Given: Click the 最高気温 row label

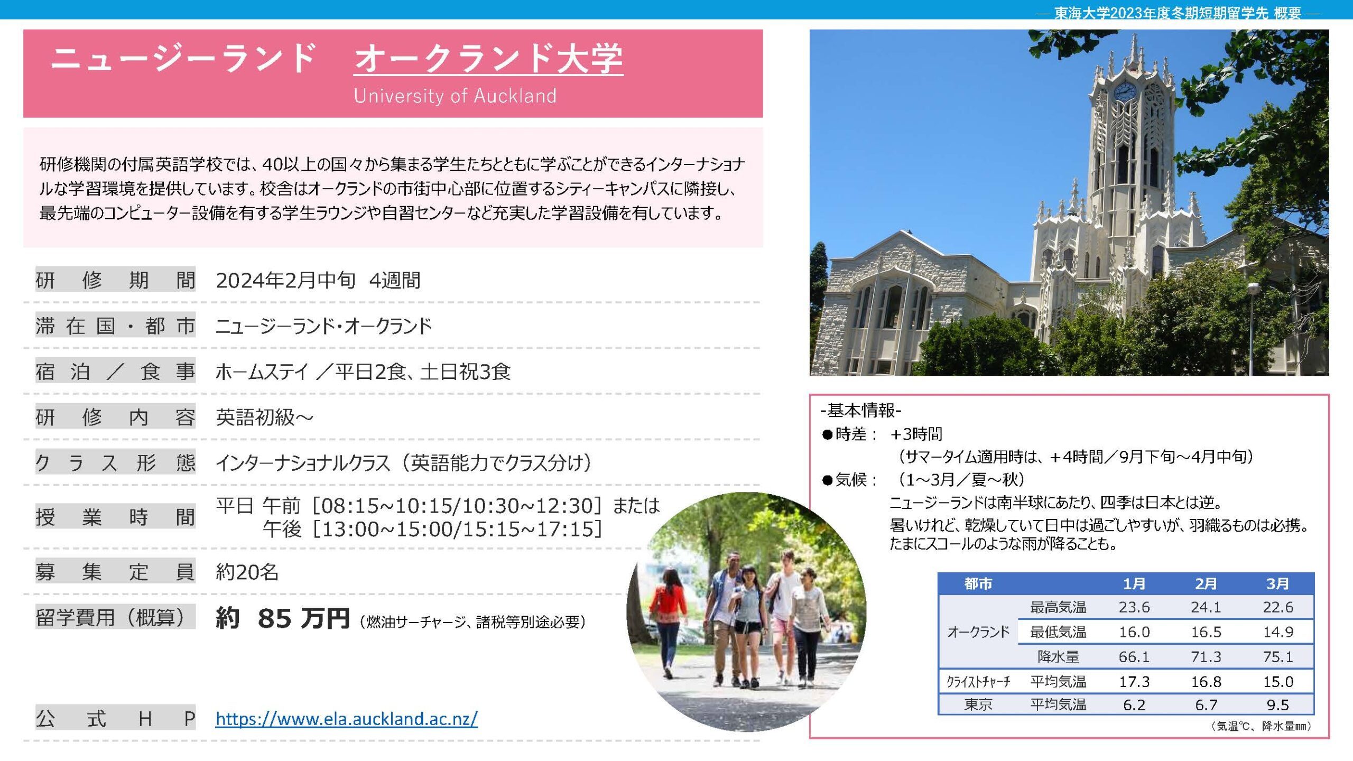Looking at the screenshot, I should point(1058,607).
